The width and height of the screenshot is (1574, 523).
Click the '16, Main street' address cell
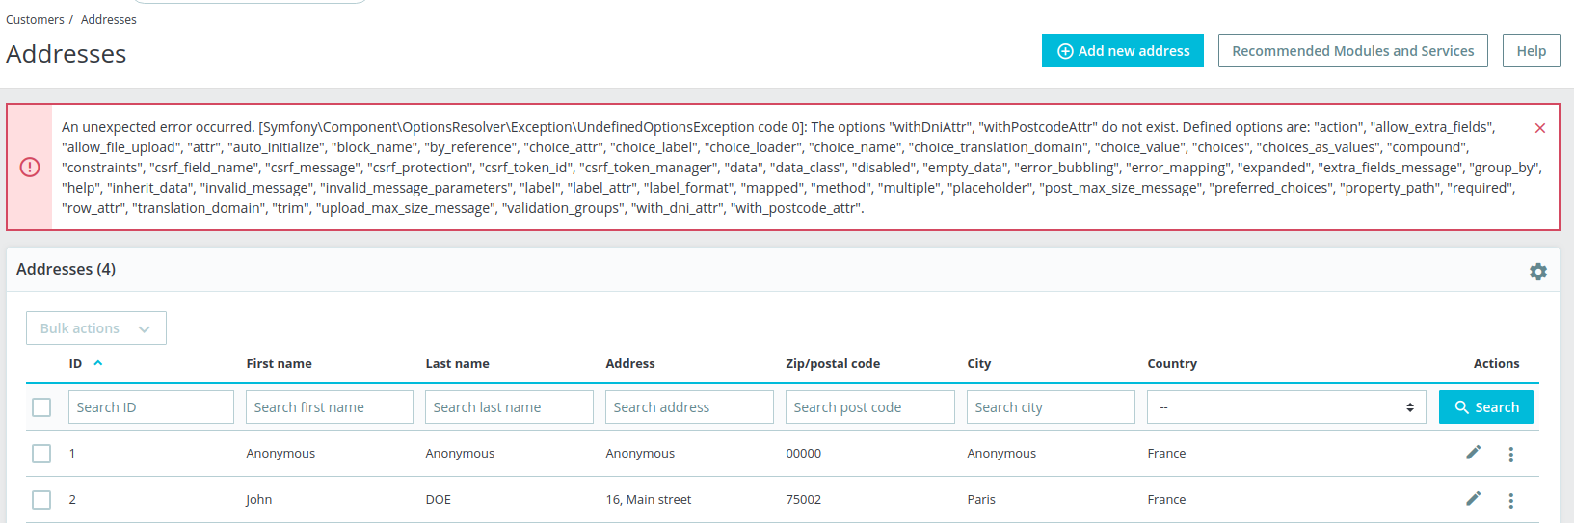coord(649,500)
